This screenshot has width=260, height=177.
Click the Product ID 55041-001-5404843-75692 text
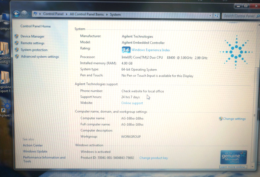(x=107, y=158)
